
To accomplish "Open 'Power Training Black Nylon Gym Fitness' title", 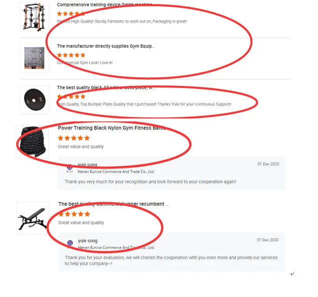I will (112, 128).
